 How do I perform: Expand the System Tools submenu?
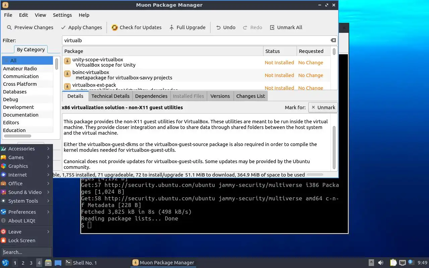coord(26,201)
